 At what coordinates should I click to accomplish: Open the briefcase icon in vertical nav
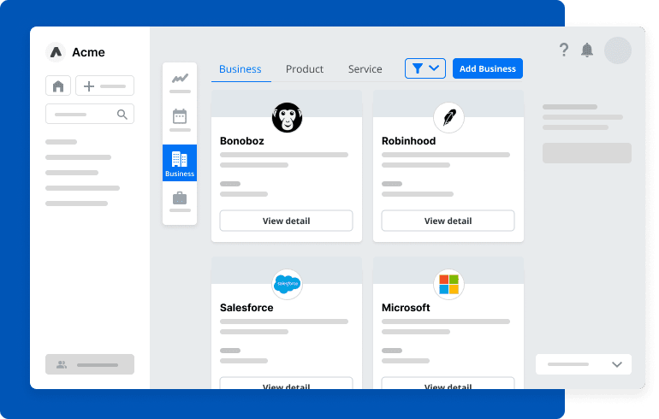click(180, 198)
